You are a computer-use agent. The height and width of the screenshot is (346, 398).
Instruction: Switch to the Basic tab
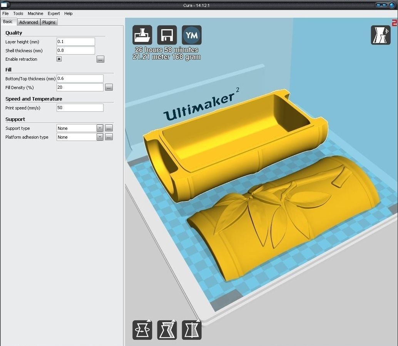(8, 22)
